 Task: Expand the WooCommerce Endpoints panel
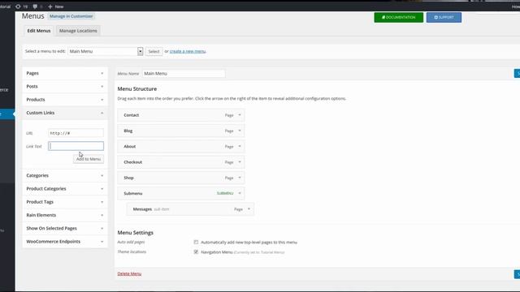pos(65,242)
